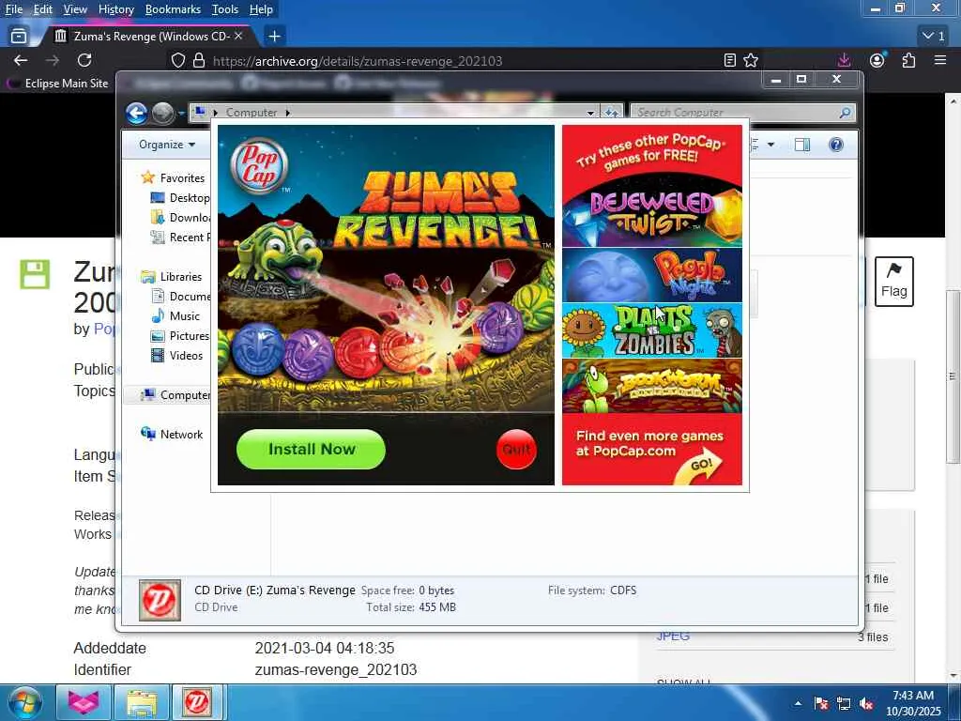Open the Peggle Nights game banner

click(x=652, y=275)
